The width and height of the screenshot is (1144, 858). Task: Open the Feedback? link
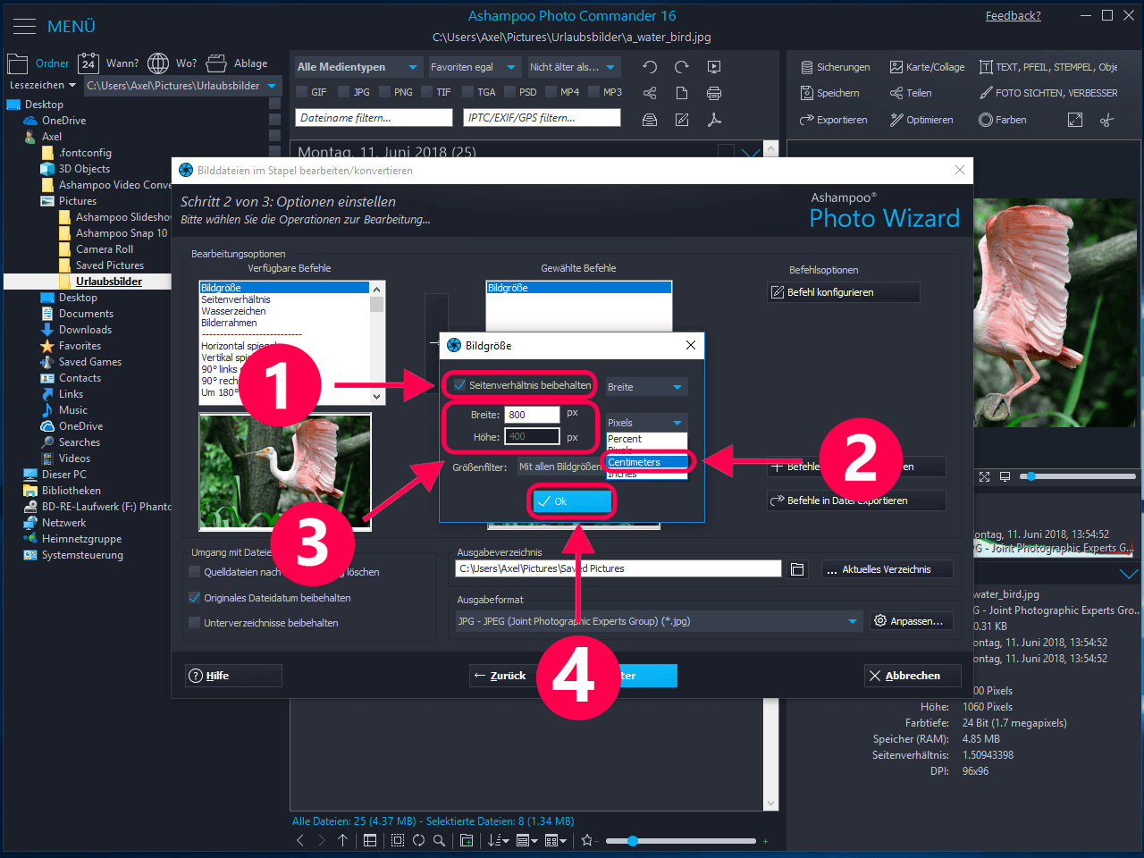point(1014,16)
